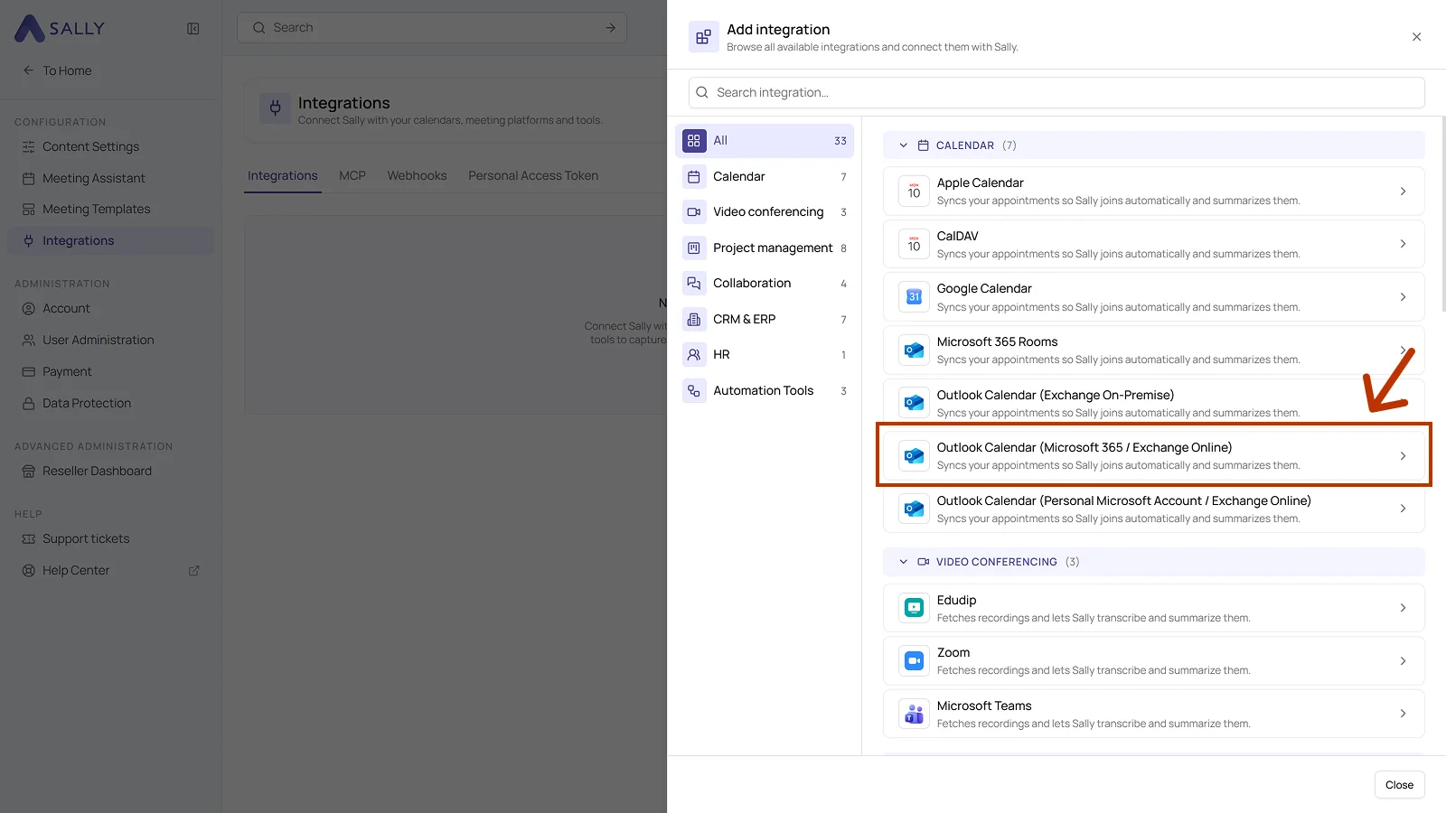Click the HR category icon

pos(693,355)
